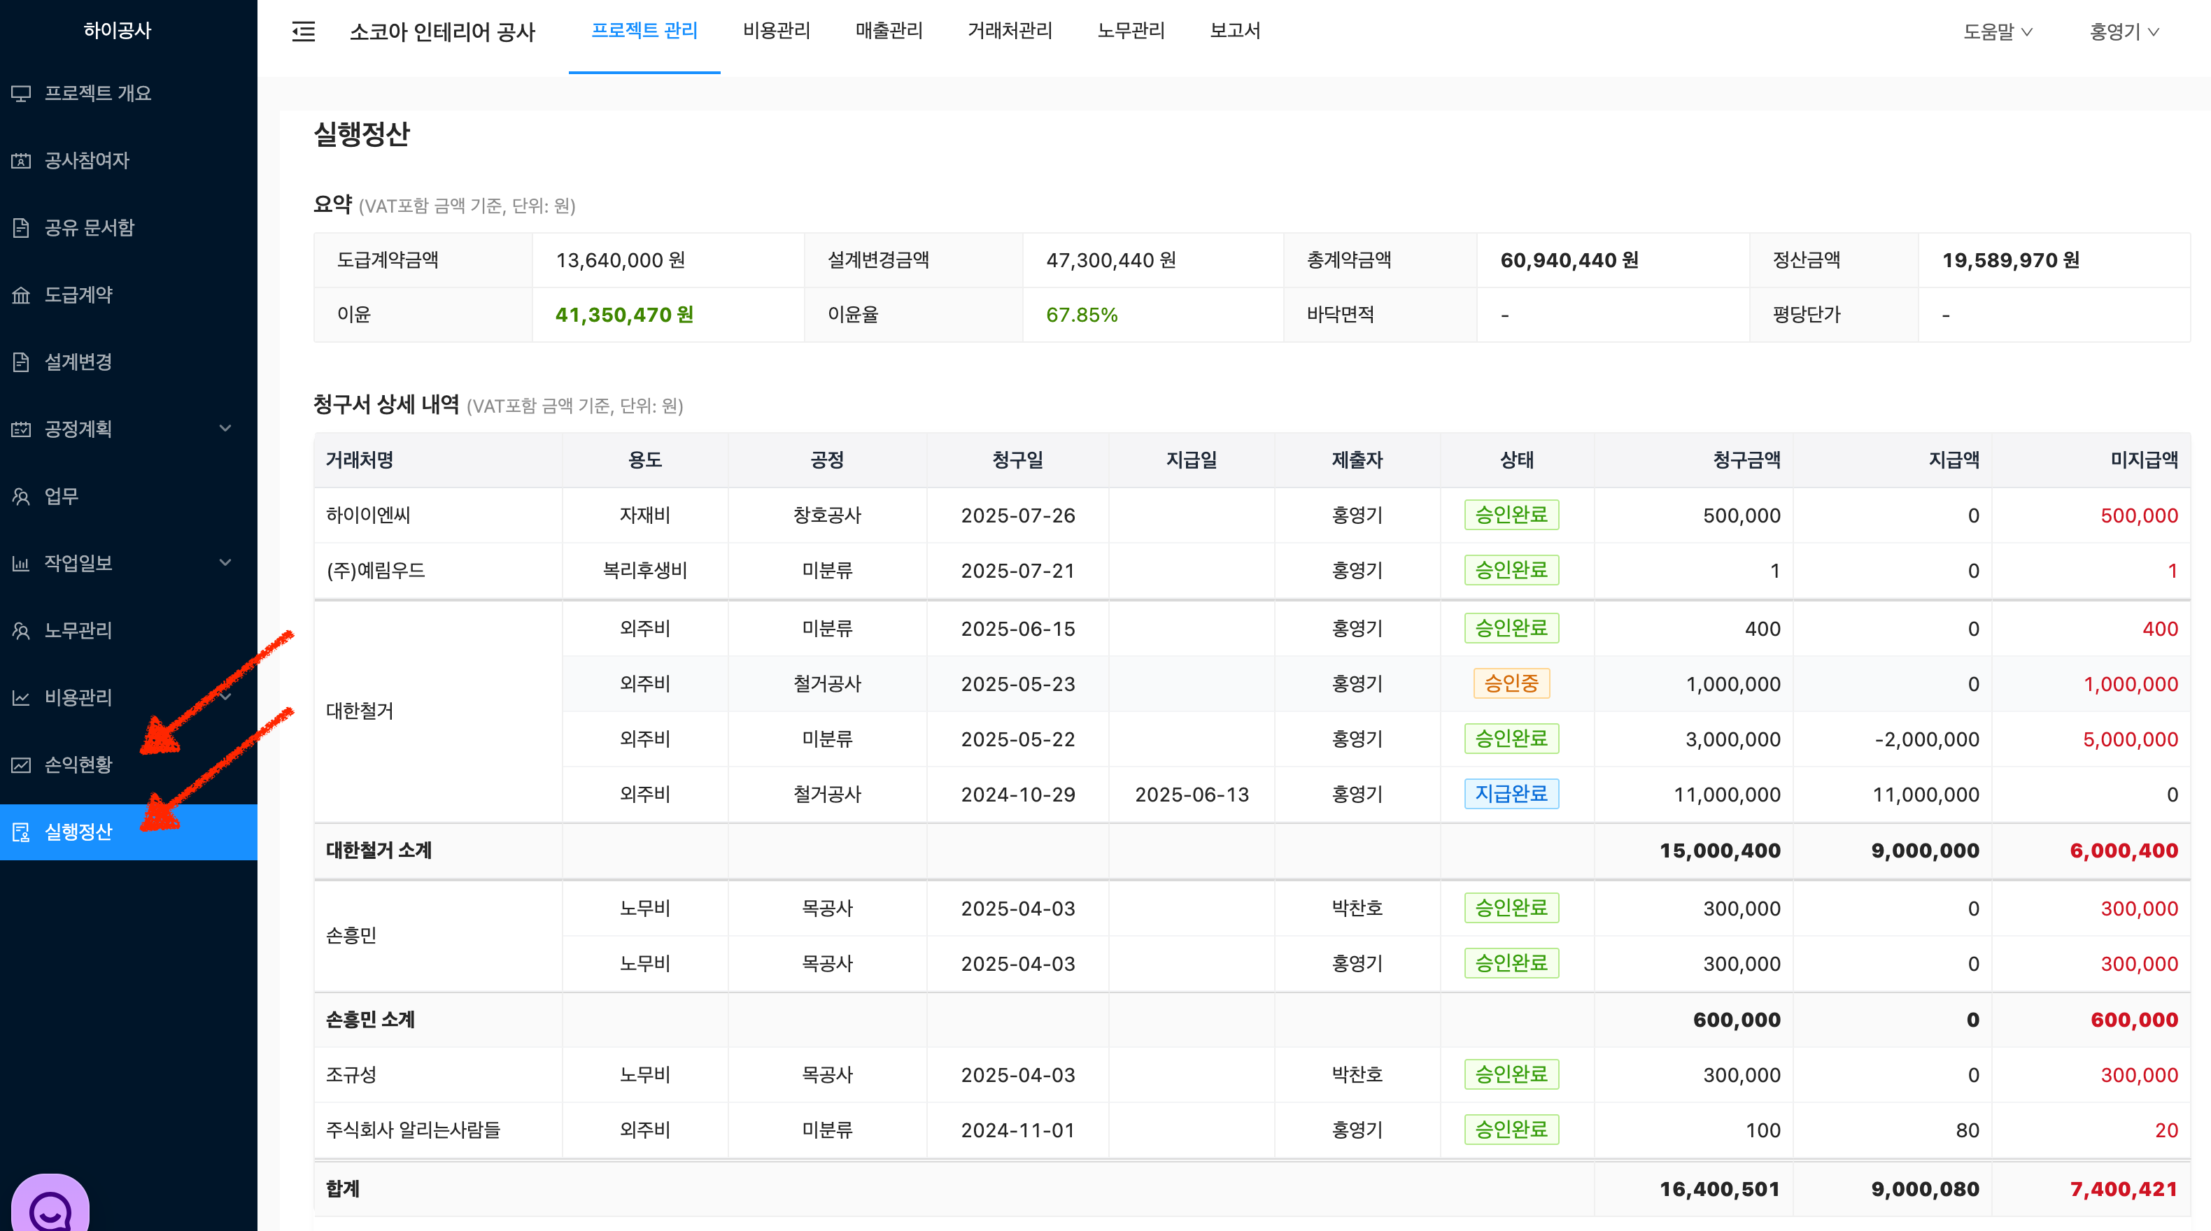
Task: Open the 홍영기 user dropdown
Action: [x=2124, y=31]
